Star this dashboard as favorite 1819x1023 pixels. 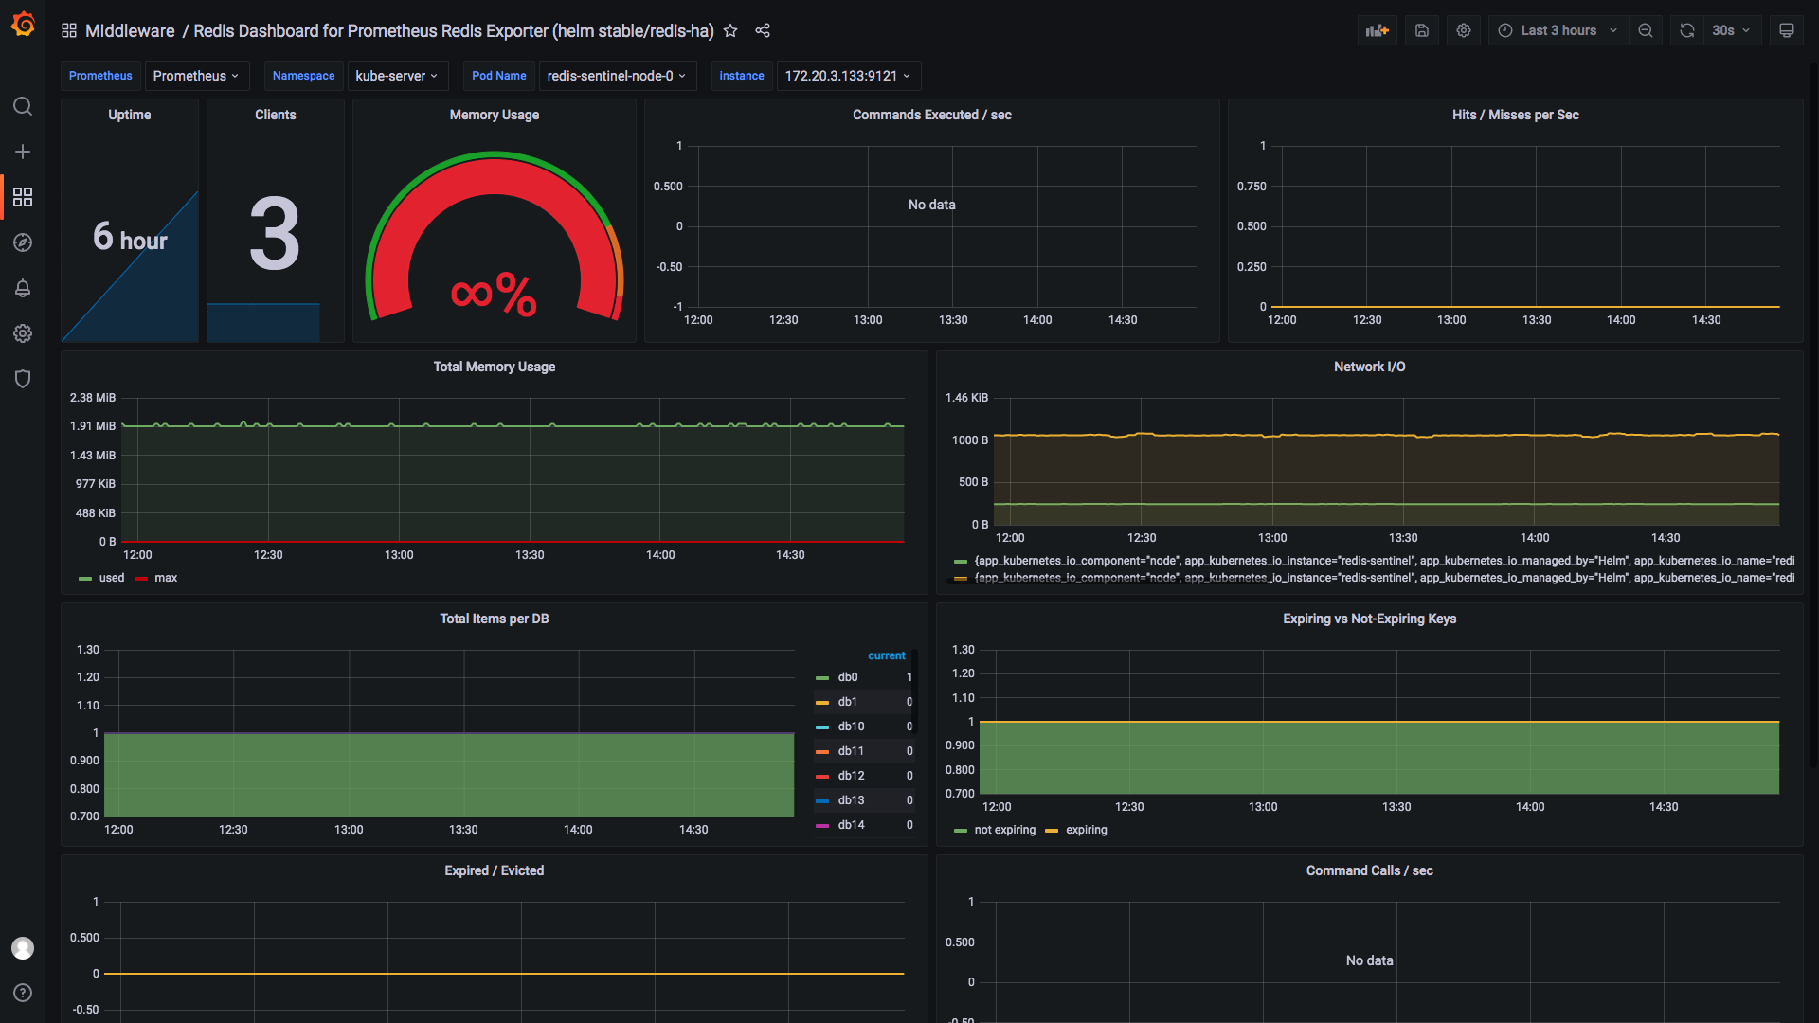(x=730, y=30)
